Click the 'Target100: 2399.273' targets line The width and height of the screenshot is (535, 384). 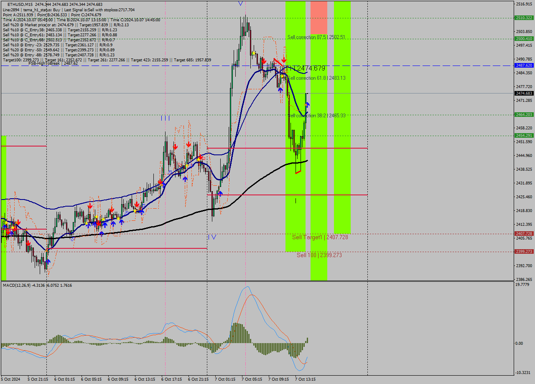(107, 60)
